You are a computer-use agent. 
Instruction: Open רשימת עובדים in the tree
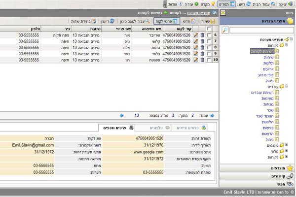click(x=262, y=93)
